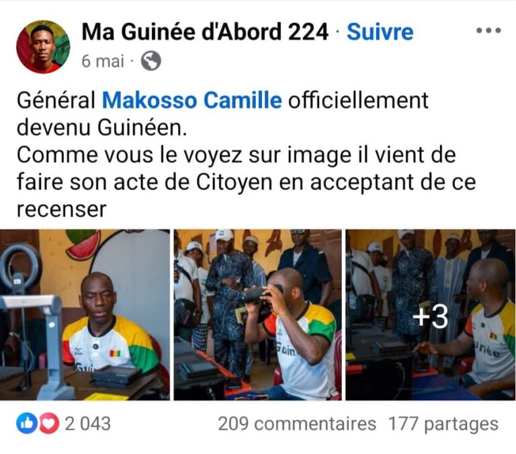Open first photo of seated man
The width and height of the screenshot is (516, 454).
pyautogui.click(x=85, y=315)
